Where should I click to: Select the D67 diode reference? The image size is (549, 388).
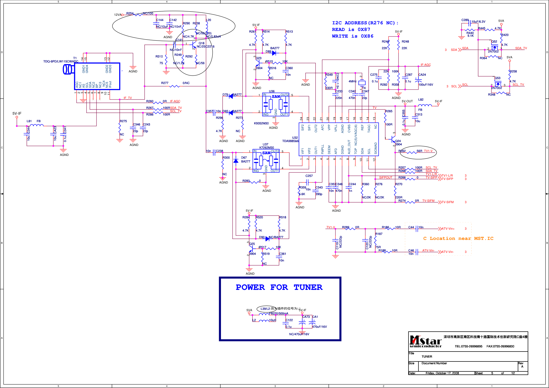(x=244, y=158)
